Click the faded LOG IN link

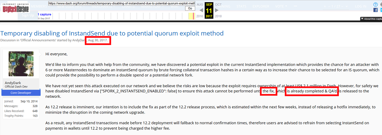[x=361, y=6]
